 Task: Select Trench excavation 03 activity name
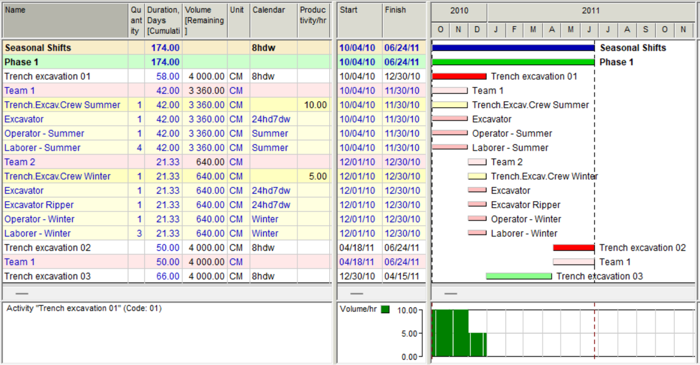coord(48,276)
